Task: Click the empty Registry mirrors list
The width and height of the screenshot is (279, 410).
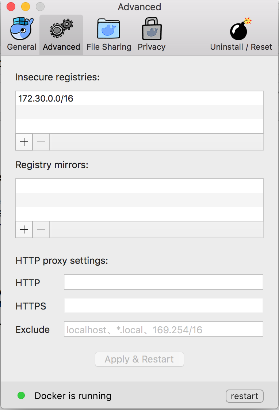Action: click(x=139, y=199)
